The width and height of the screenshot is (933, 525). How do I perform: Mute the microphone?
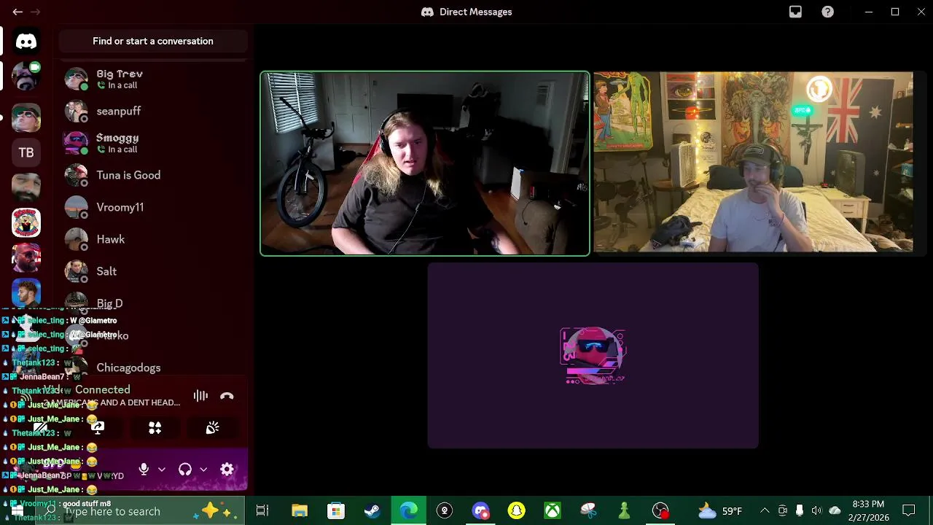click(x=144, y=470)
